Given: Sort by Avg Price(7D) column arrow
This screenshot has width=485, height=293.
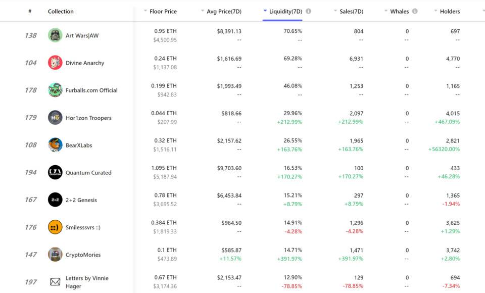Looking at the screenshot, I should (x=203, y=11).
